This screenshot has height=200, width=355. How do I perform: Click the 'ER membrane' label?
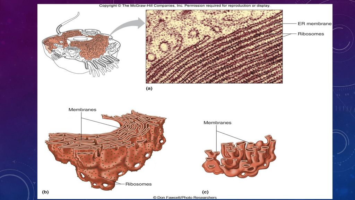tap(314, 24)
